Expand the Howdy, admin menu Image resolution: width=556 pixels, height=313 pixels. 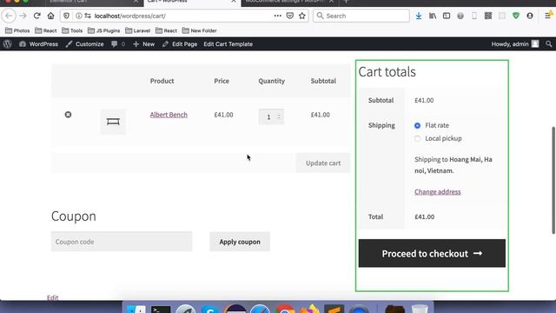515,44
